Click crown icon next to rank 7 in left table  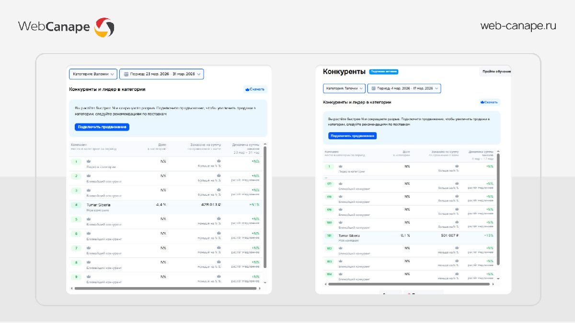coord(89,248)
